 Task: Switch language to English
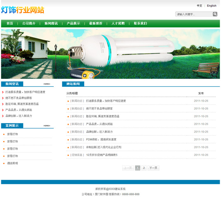(x=212, y=6)
